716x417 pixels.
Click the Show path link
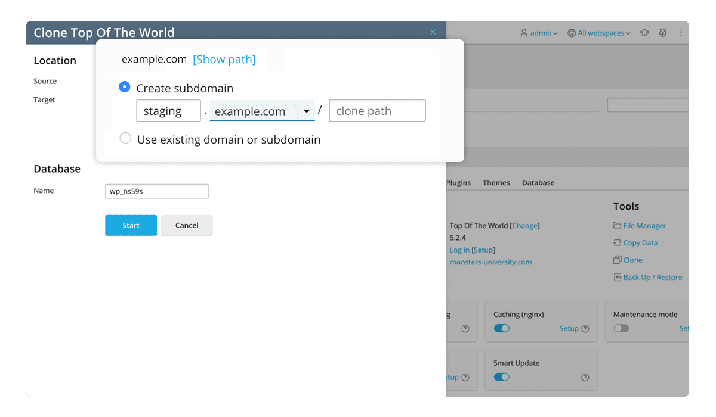224,59
